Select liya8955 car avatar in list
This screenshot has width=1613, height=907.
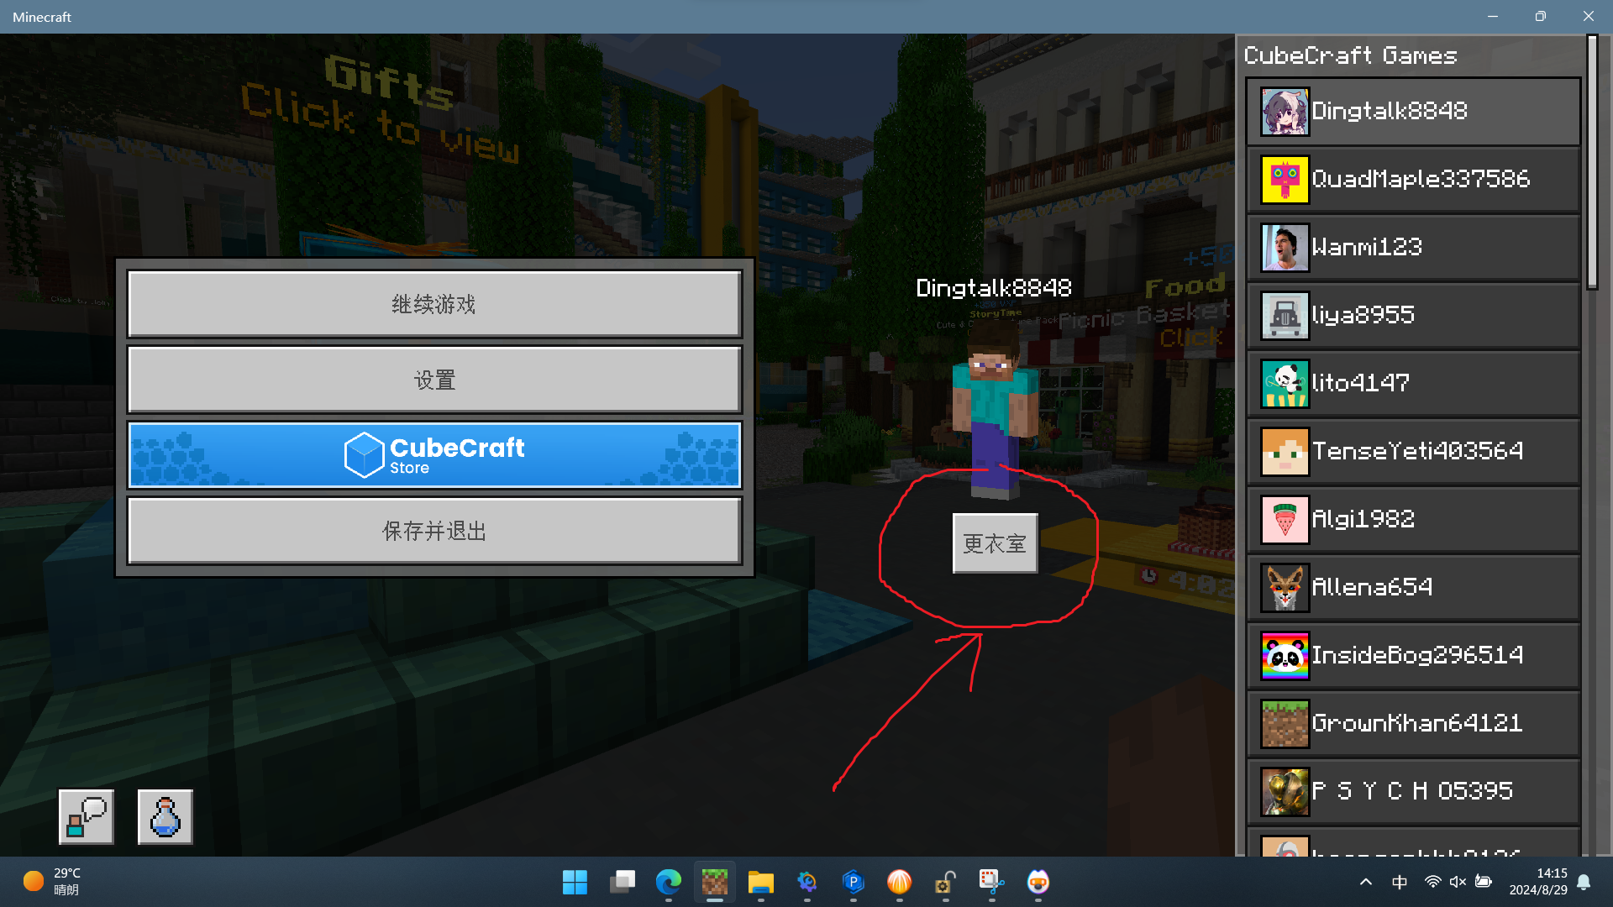[1285, 316]
